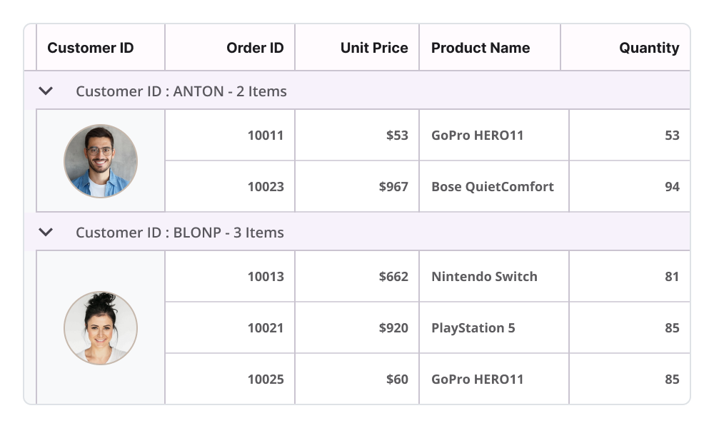Sort by the Order ID column header
This screenshot has height=428, width=714.
click(x=255, y=49)
